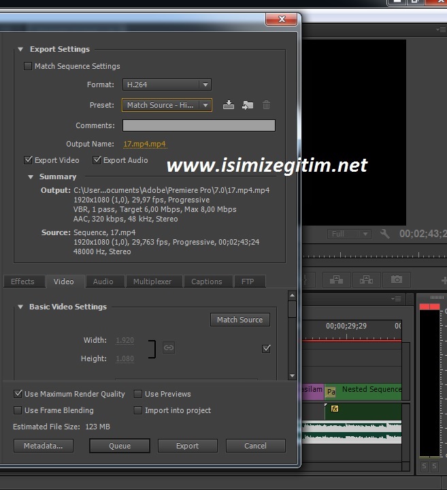Click the fx badge on audio clip
The width and height of the screenshot is (447, 490).
tap(334, 409)
